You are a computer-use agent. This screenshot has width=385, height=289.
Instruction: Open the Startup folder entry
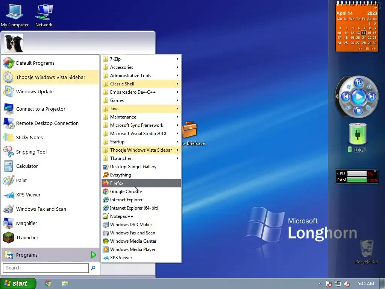[x=141, y=142]
